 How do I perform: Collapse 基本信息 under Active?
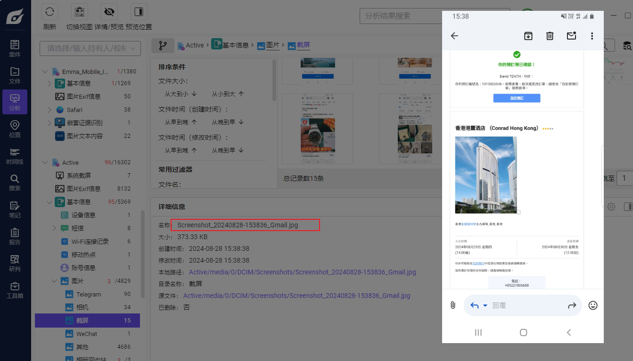click(x=49, y=202)
